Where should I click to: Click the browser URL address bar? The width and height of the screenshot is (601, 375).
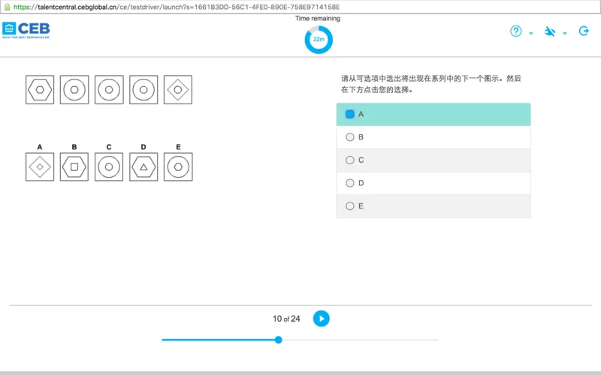pyautogui.click(x=300, y=7)
